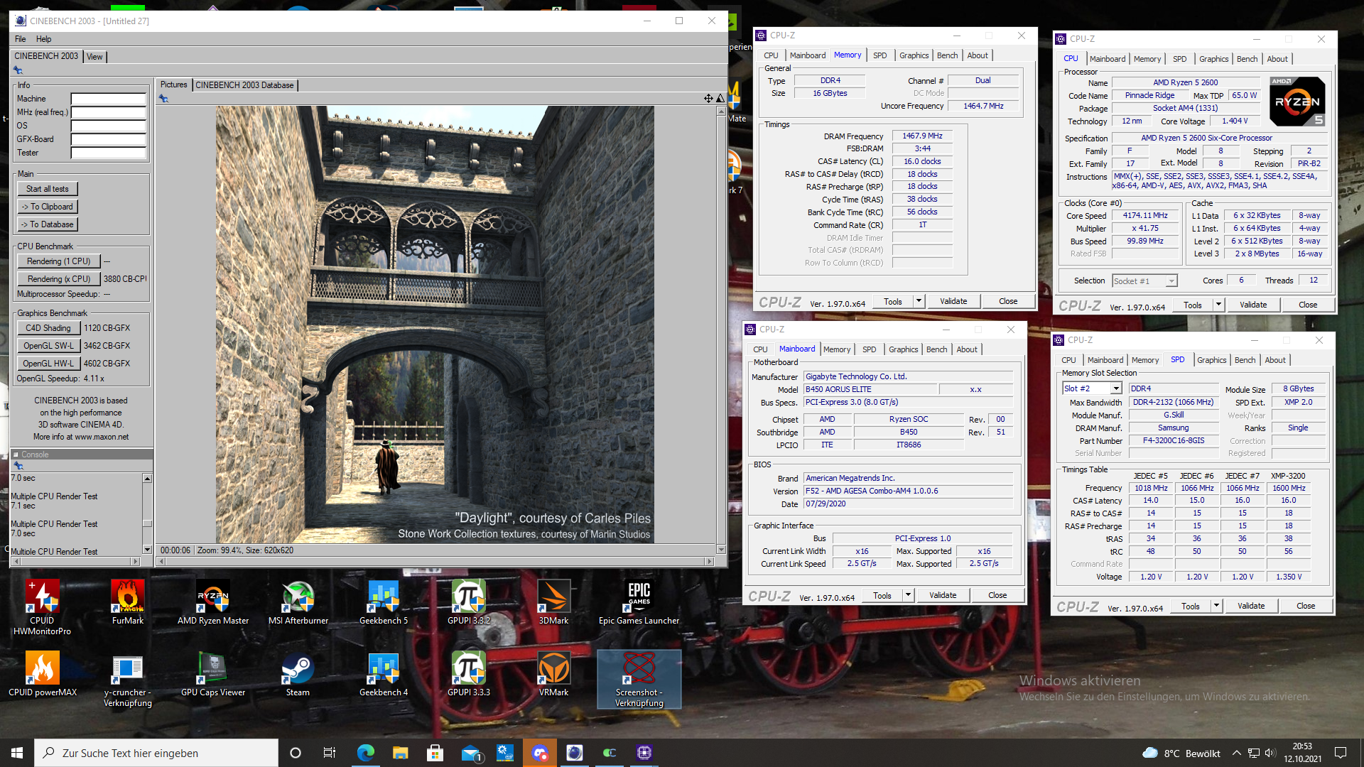Launch GPU Caps Viewer icon

(213, 674)
